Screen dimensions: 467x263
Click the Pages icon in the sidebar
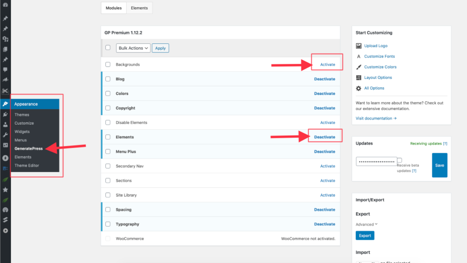[x=5, y=49]
